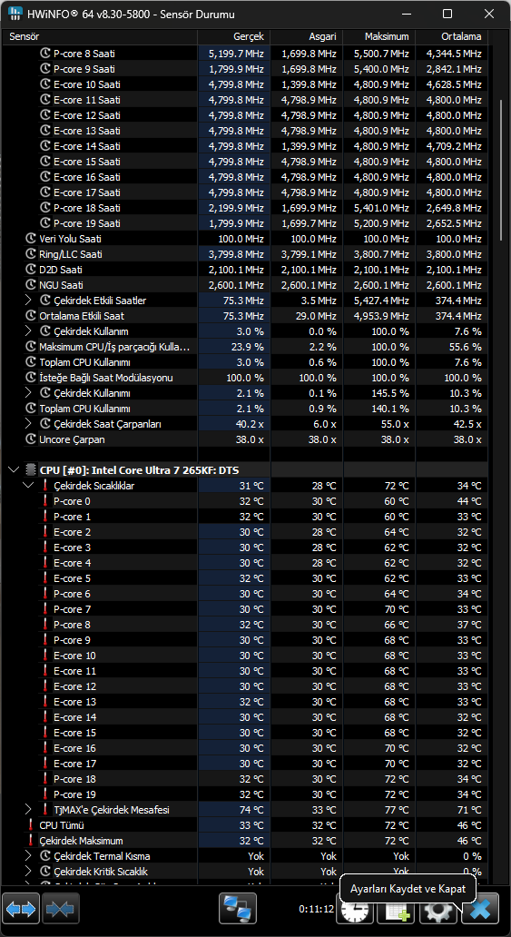Click the clock icon beside İsteğe Bağlı Saat Modülasyonu
The height and width of the screenshot is (937, 511).
(31, 378)
